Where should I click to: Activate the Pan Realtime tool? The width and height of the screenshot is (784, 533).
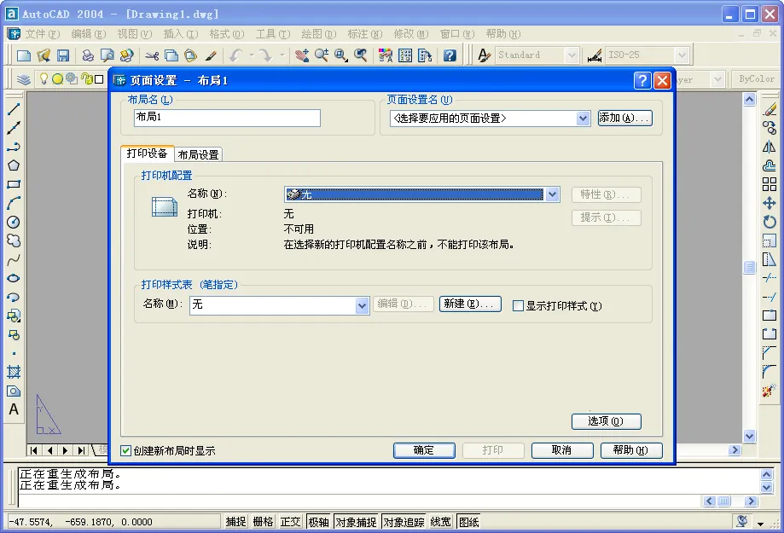click(x=301, y=54)
